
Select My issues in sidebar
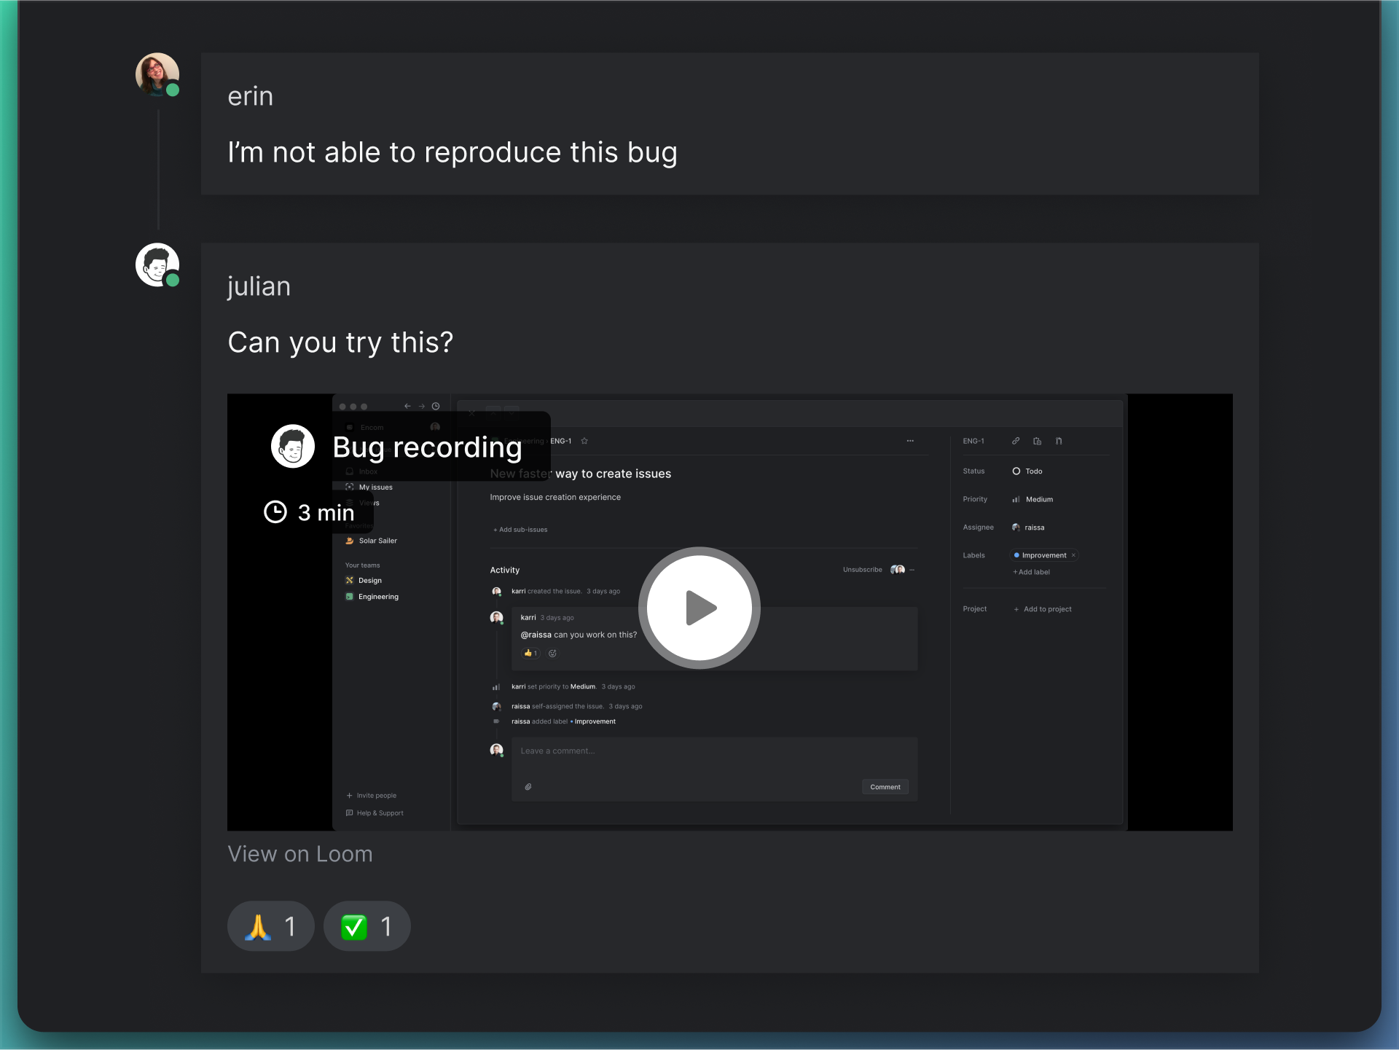point(375,487)
